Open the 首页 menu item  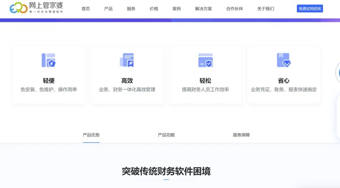(86, 9)
